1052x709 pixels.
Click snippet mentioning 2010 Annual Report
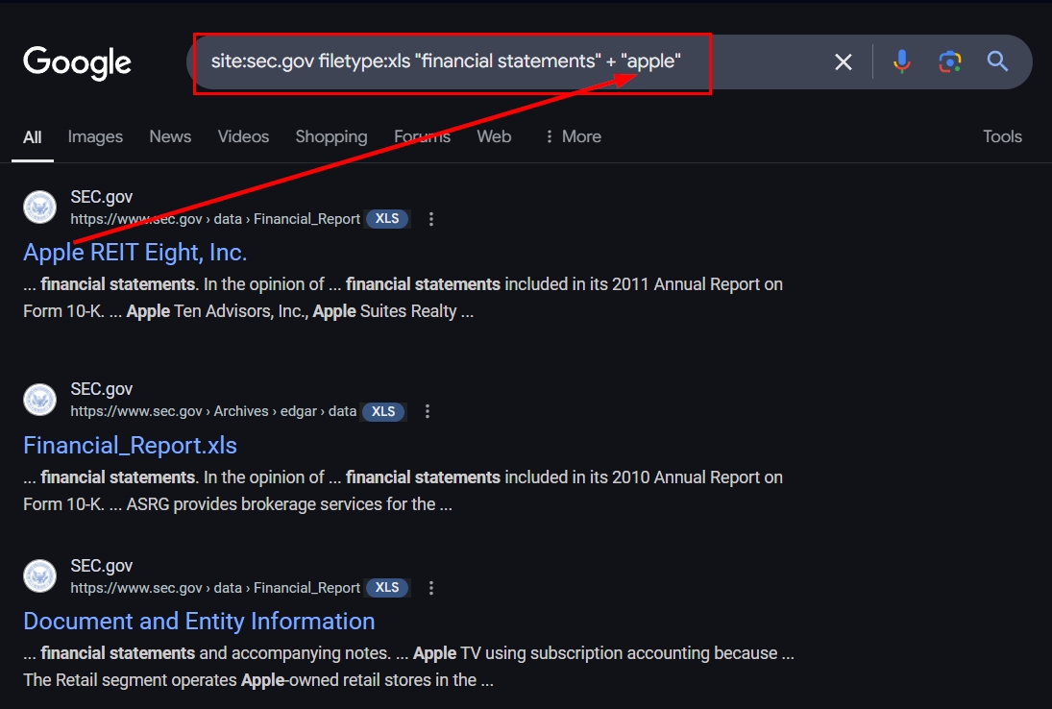pyautogui.click(x=403, y=491)
